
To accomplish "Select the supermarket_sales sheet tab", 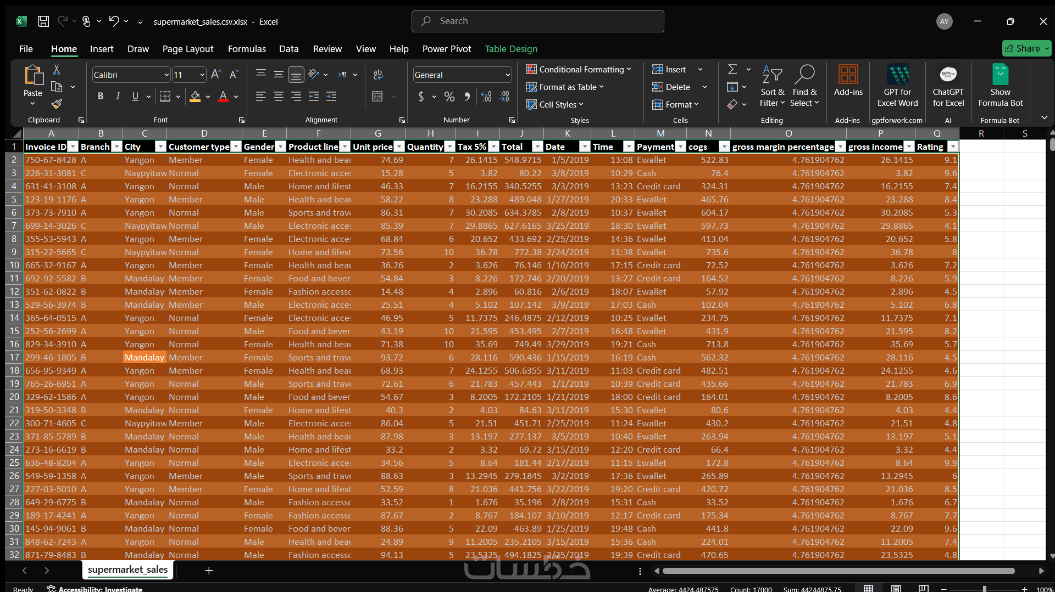I will (x=127, y=570).
